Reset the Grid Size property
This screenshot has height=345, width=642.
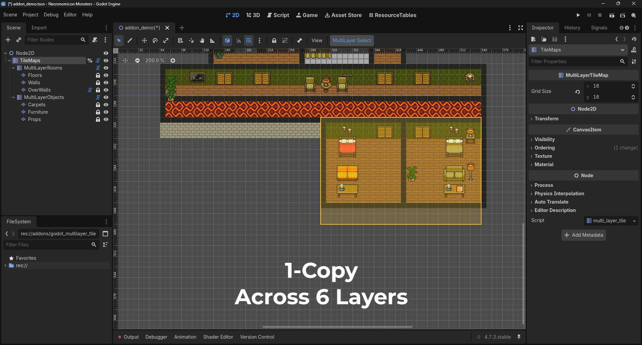point(577,92)
